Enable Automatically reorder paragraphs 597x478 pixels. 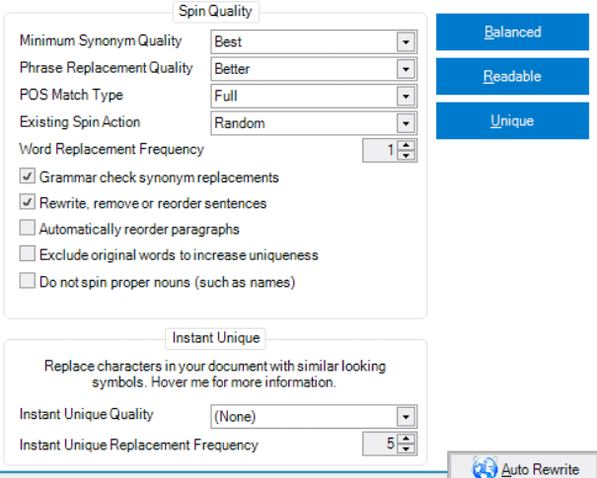(28, 228)
